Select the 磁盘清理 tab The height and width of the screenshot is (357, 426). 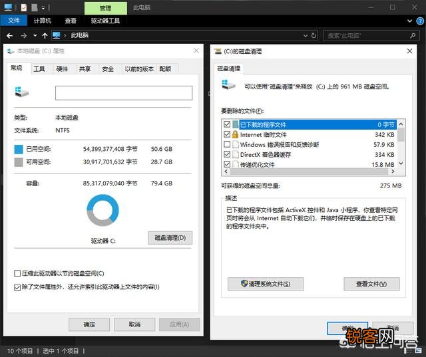(x=229, y=68)
